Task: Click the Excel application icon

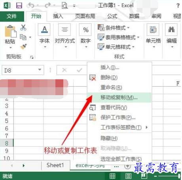Action: (7, 6)
